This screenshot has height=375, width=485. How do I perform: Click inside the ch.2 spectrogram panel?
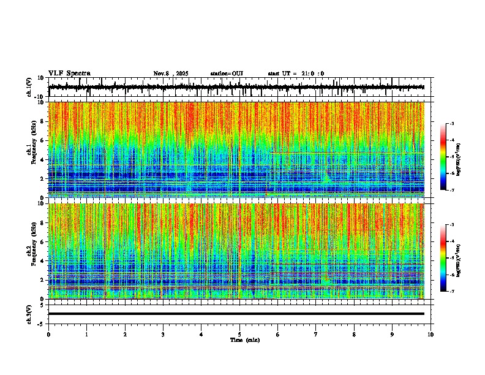click(x=236, y=251)
